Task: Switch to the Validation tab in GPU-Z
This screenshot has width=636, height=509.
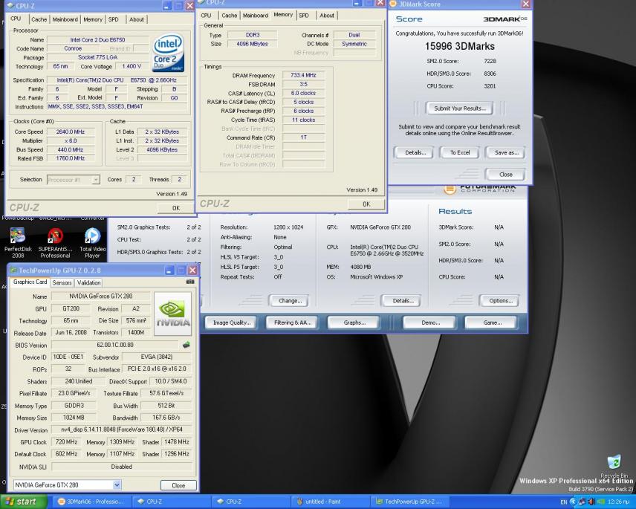Action: click(x=89, y=282)
